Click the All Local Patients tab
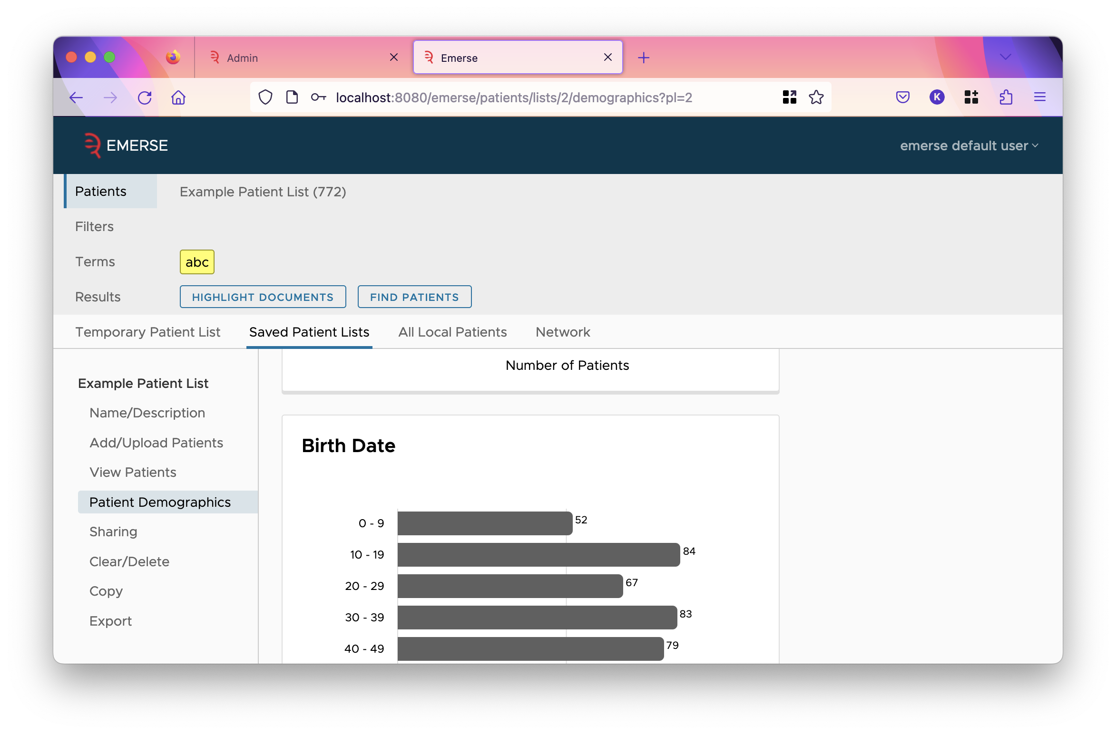This screenshot has width=1116, height=734. coord(453,332)
